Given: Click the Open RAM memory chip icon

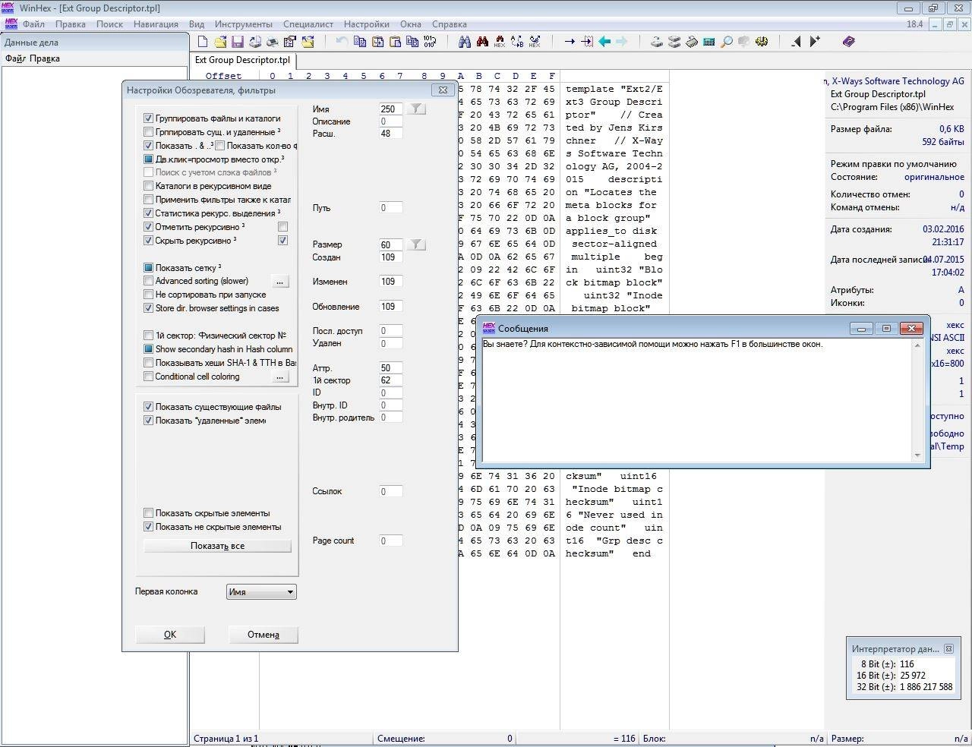Looking at the screenshot, I should (692, 42).
